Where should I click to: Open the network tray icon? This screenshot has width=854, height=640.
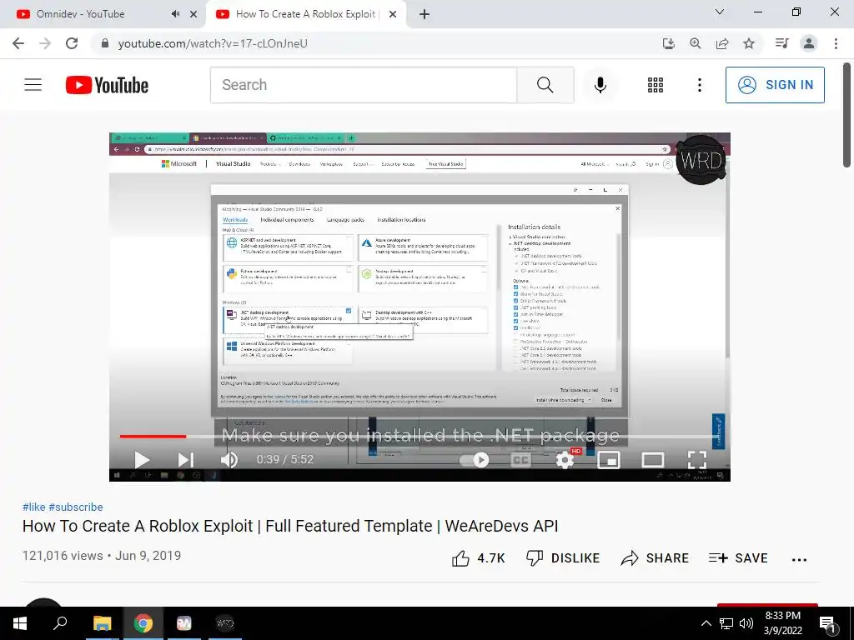726,623
